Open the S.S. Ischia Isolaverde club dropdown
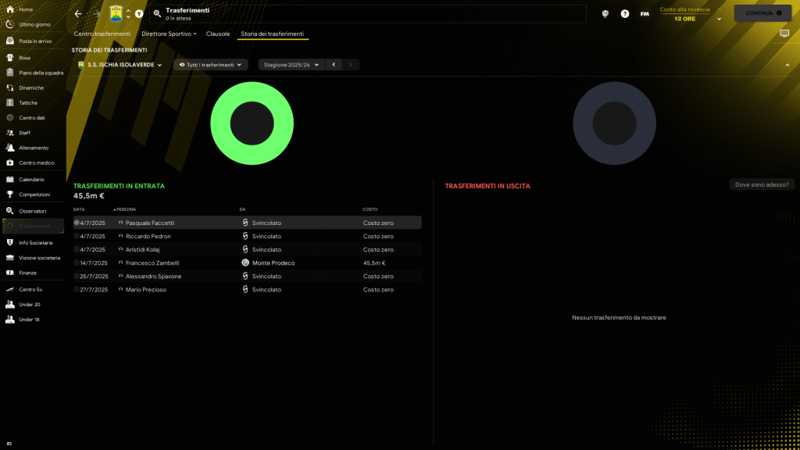Image resolution: width=800 pixels, height=450 pixels. click(120, 65)
